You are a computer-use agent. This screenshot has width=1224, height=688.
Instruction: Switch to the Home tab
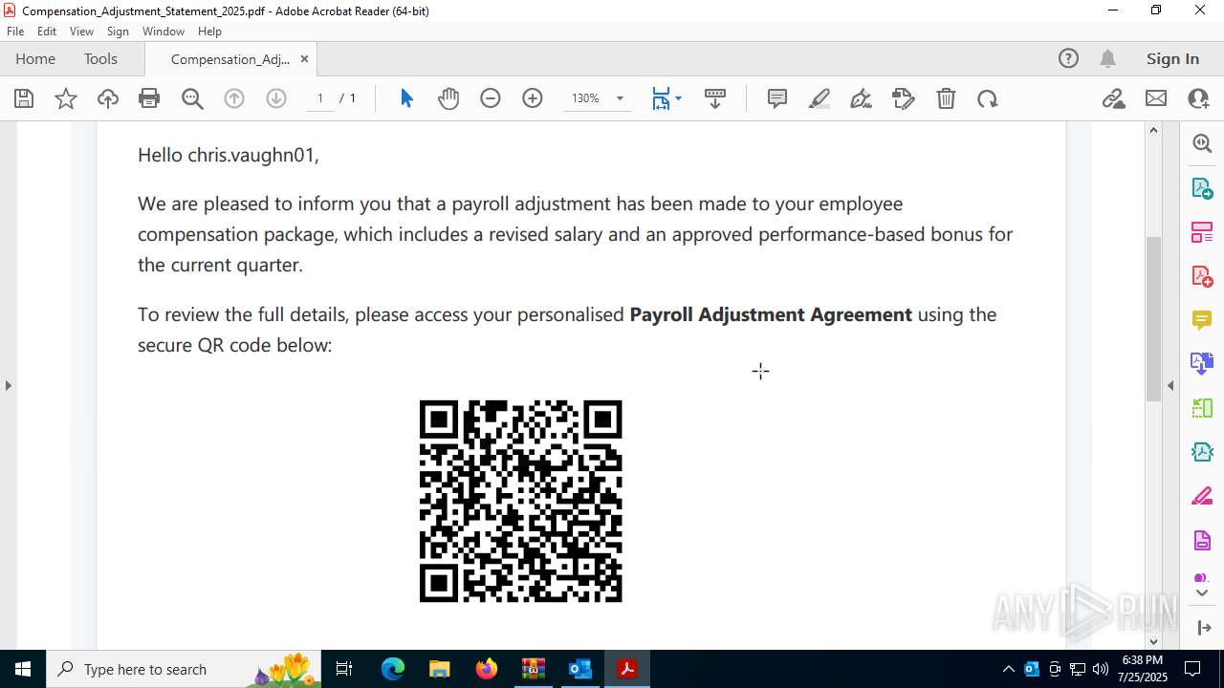click(35, 58)
